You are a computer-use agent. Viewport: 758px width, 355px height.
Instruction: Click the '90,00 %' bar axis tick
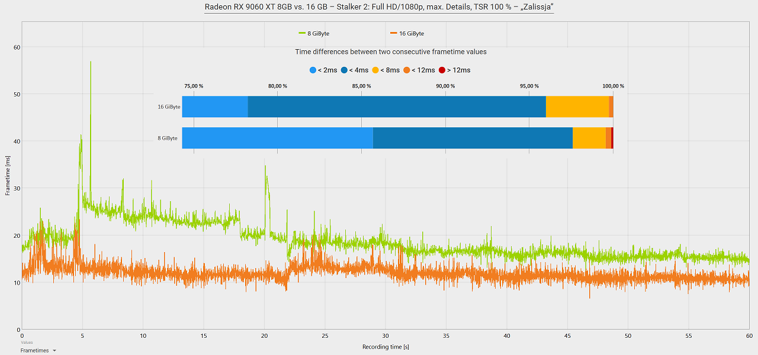pos(445,86)
